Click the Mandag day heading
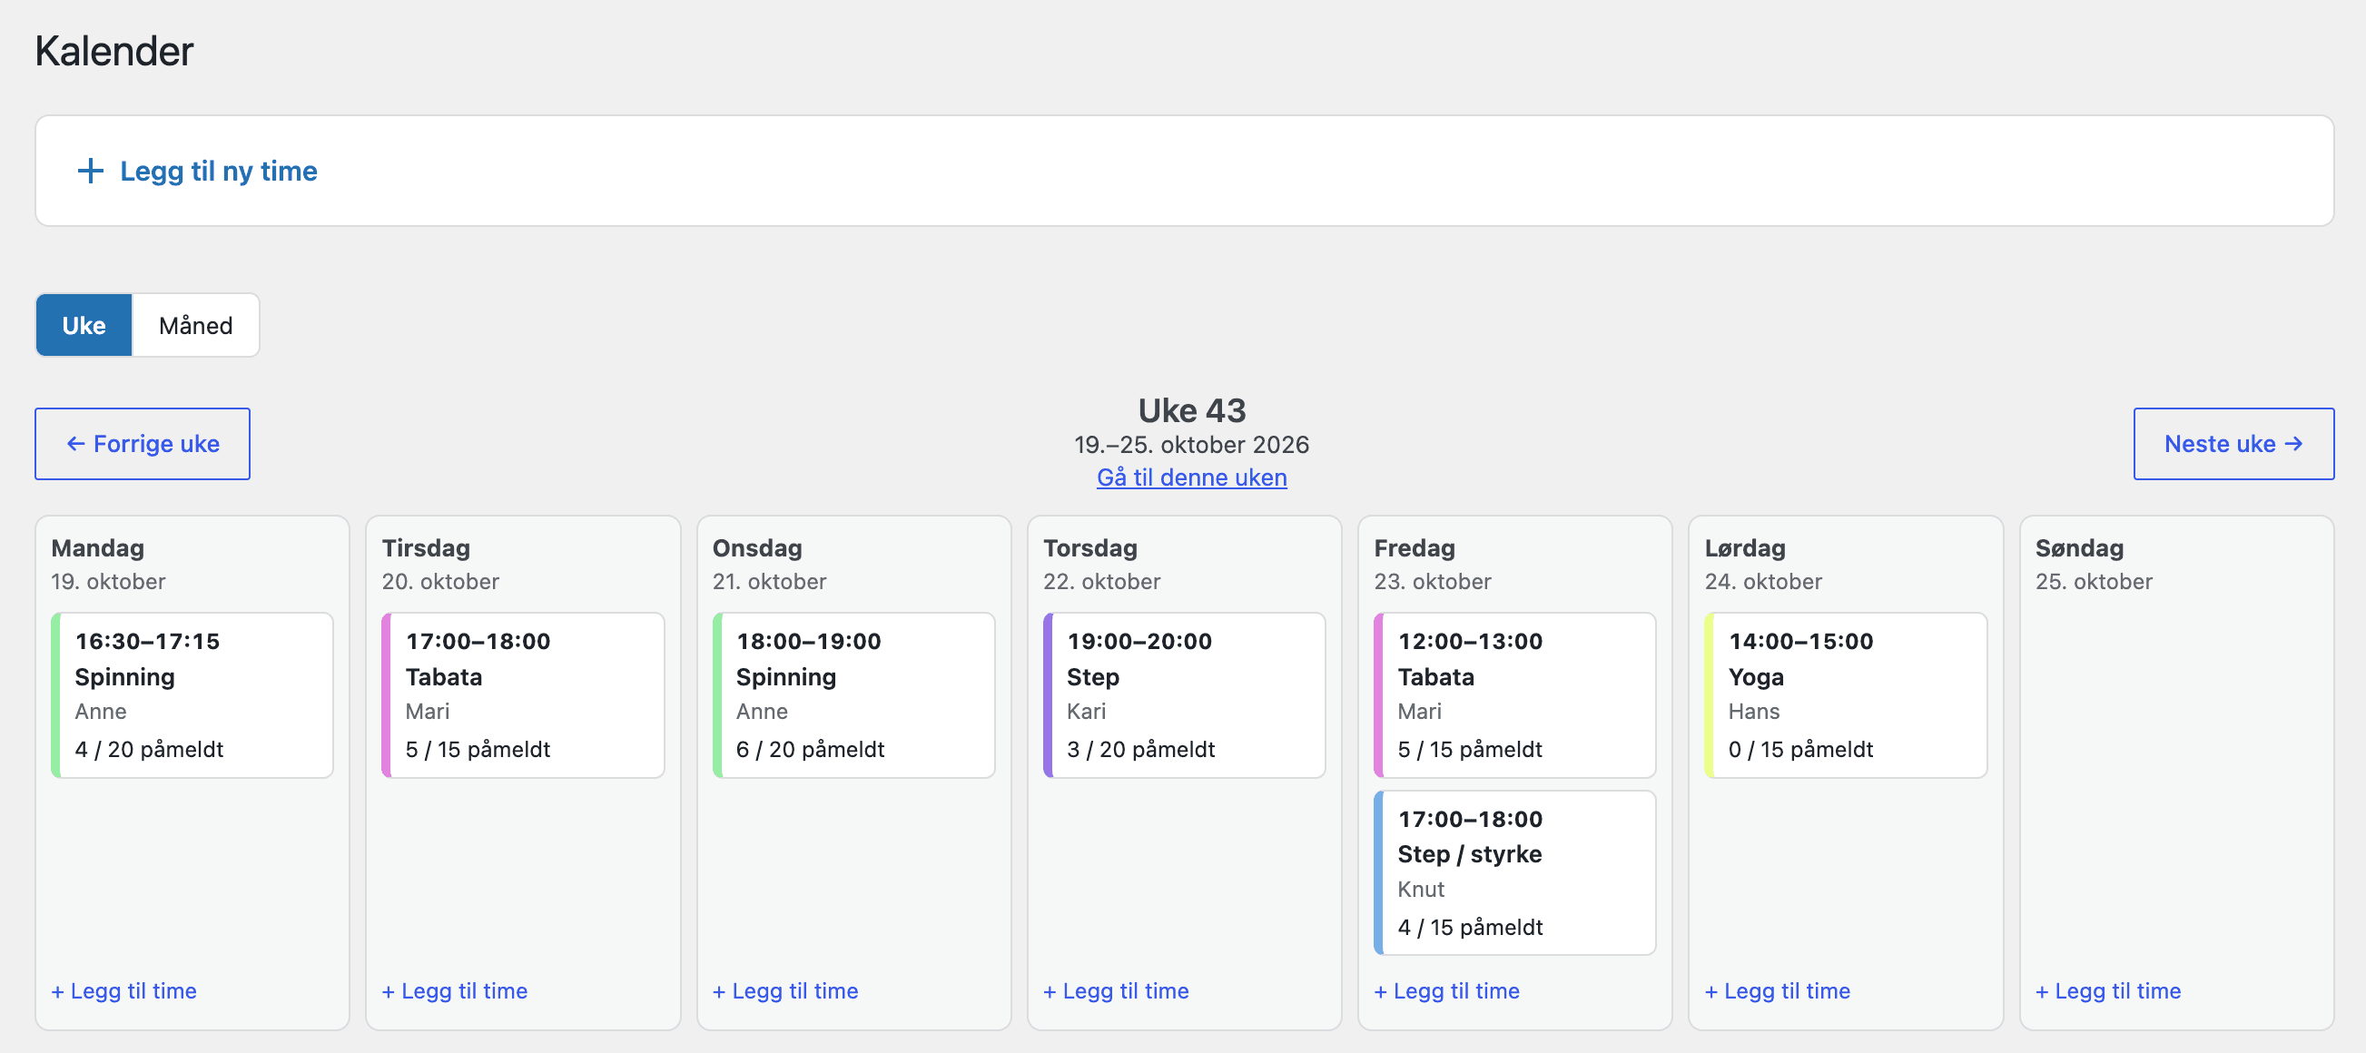Viewport: 2366px width, 1053px height. coord(97,548)
